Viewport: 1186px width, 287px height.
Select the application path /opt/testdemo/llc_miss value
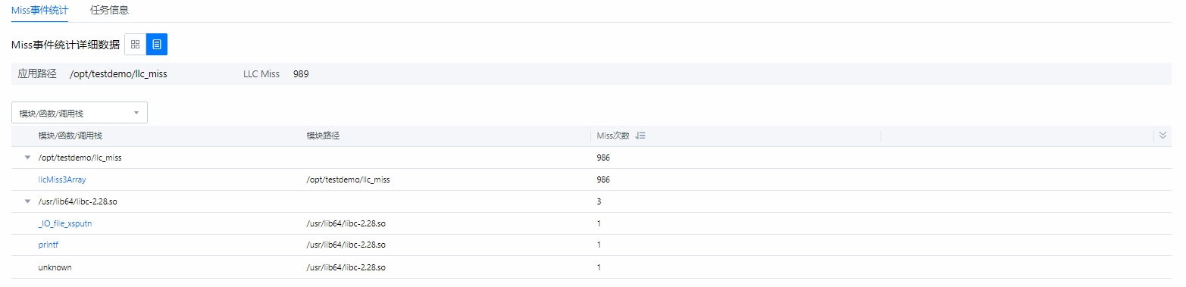coord(118,74)
